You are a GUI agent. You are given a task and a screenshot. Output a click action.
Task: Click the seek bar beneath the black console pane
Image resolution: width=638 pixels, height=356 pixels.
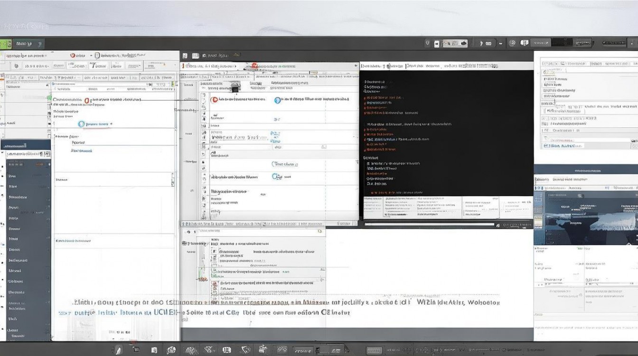pyautogui.click(x=430, y=225)
